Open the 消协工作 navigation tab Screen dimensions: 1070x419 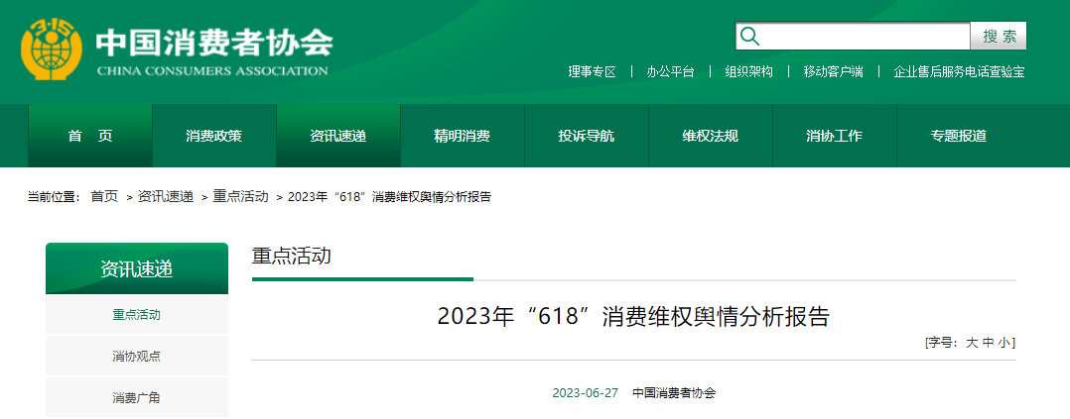[835, 136]
